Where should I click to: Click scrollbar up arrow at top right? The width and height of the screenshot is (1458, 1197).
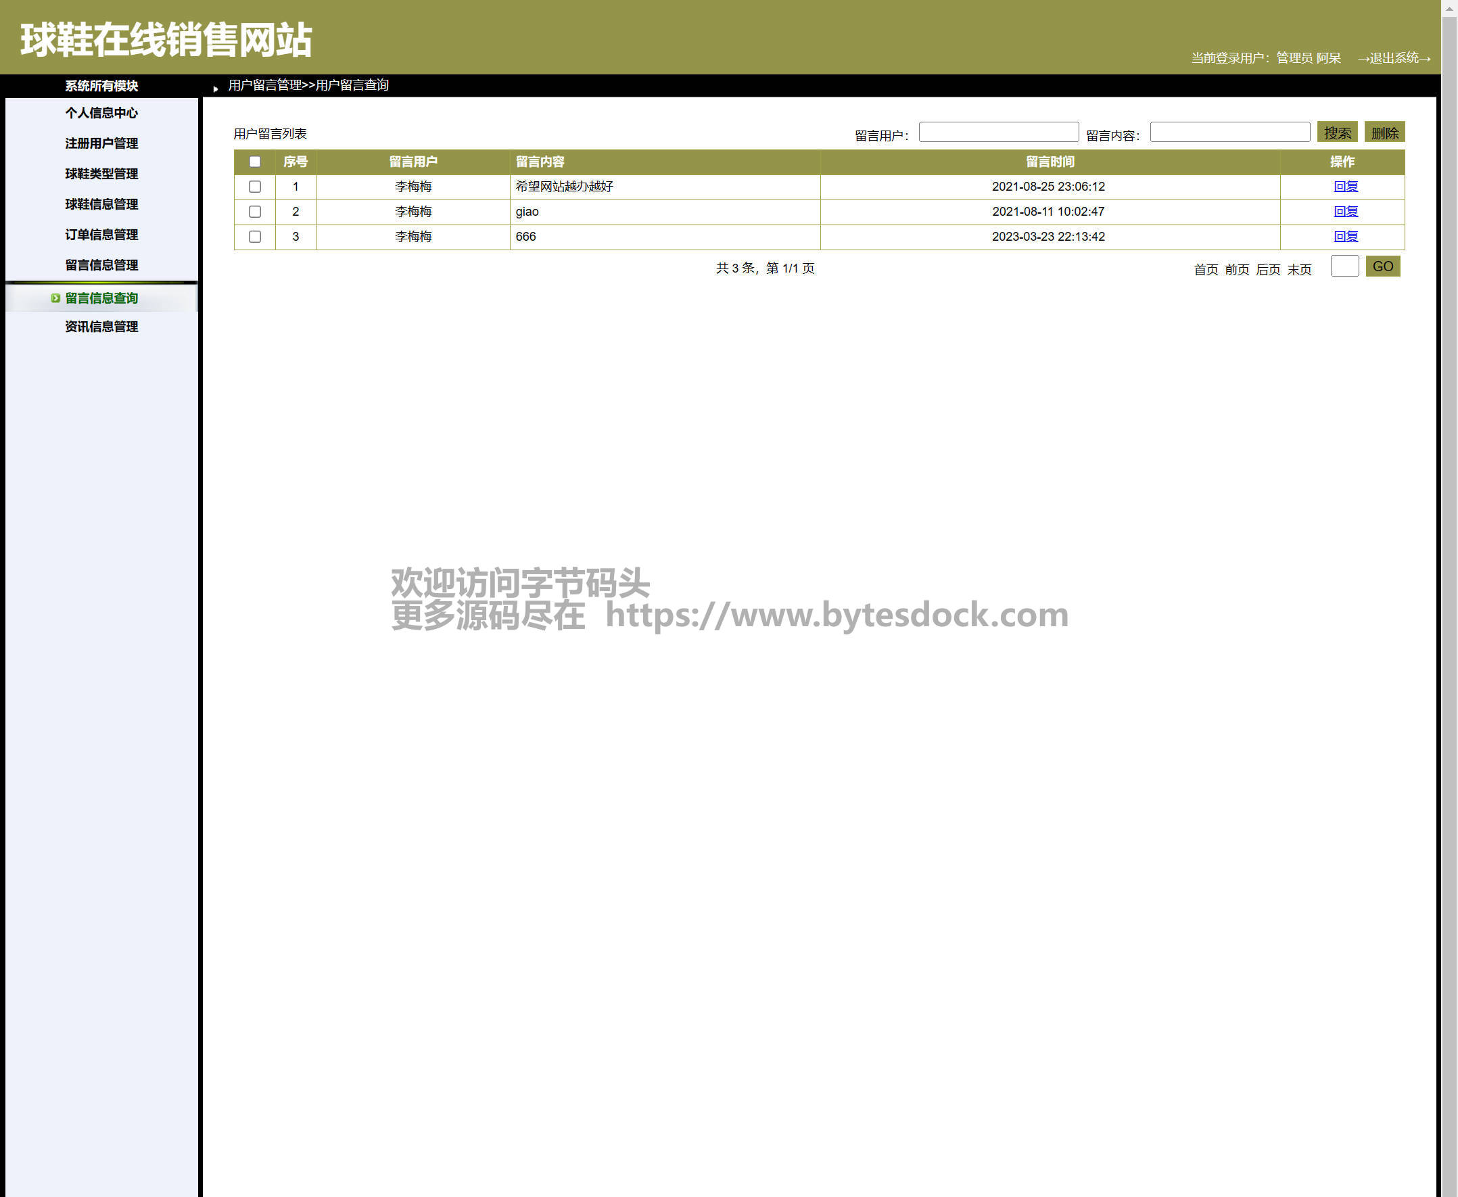coord(1449,8)
